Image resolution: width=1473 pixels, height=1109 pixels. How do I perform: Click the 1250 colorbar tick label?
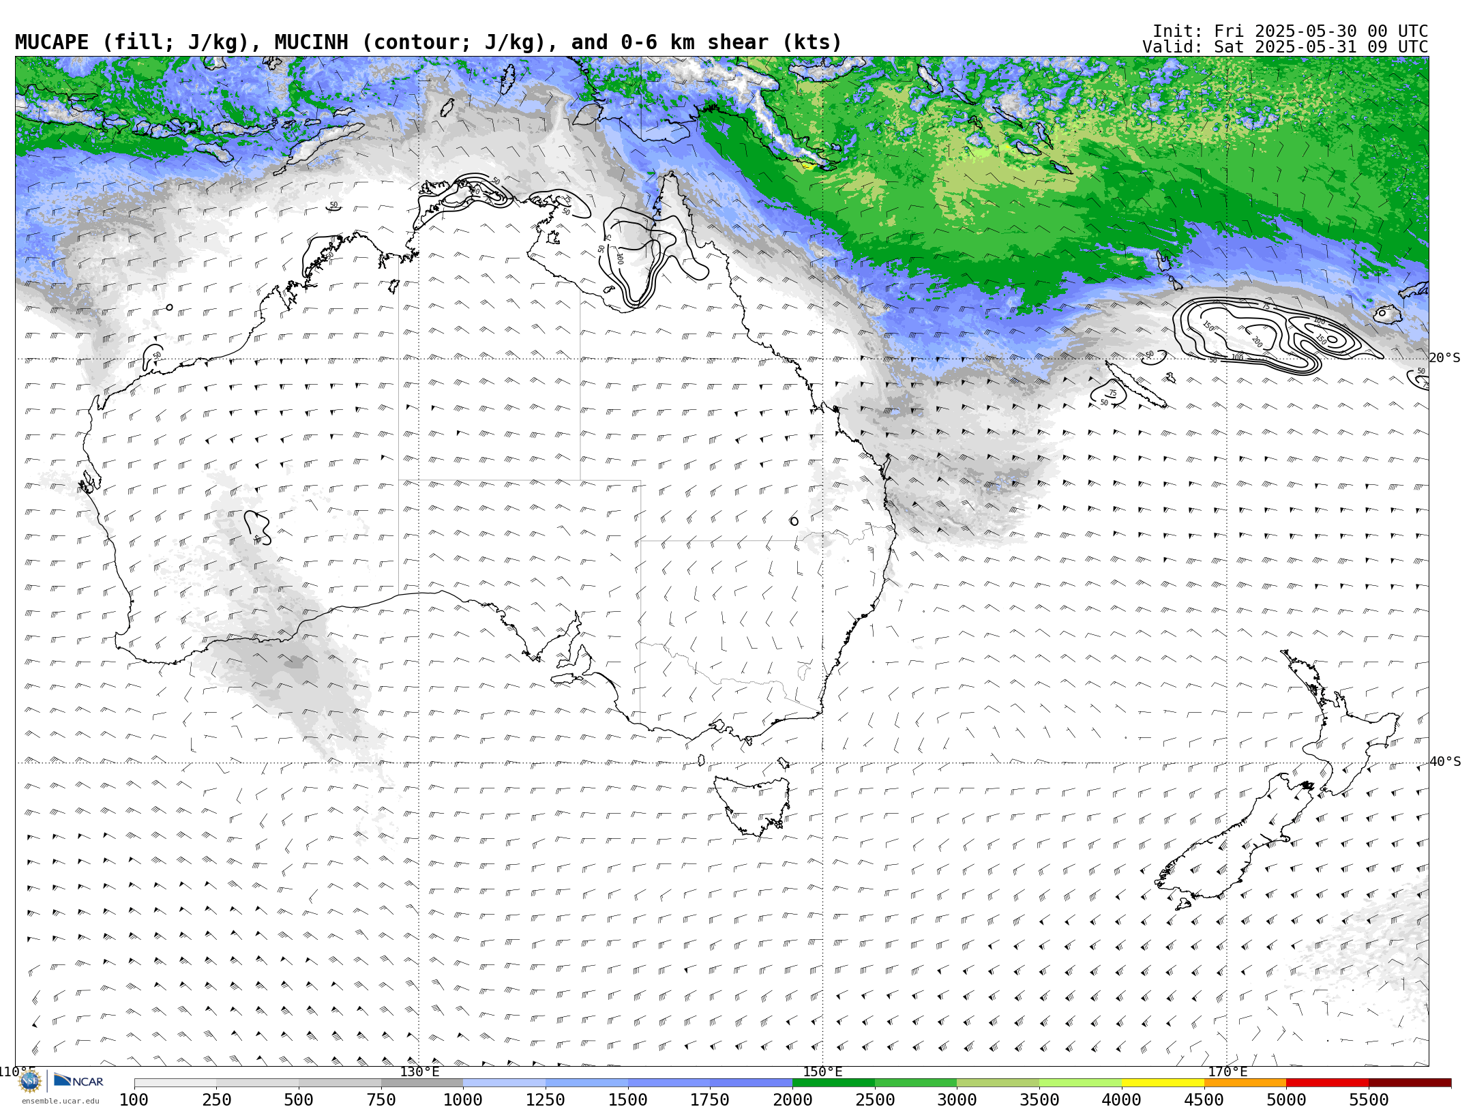pos(546,1099)
